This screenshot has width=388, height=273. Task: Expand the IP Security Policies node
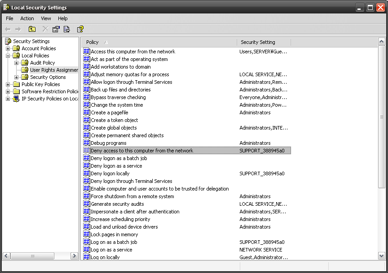pyautogui.click(x=8, y=99)
